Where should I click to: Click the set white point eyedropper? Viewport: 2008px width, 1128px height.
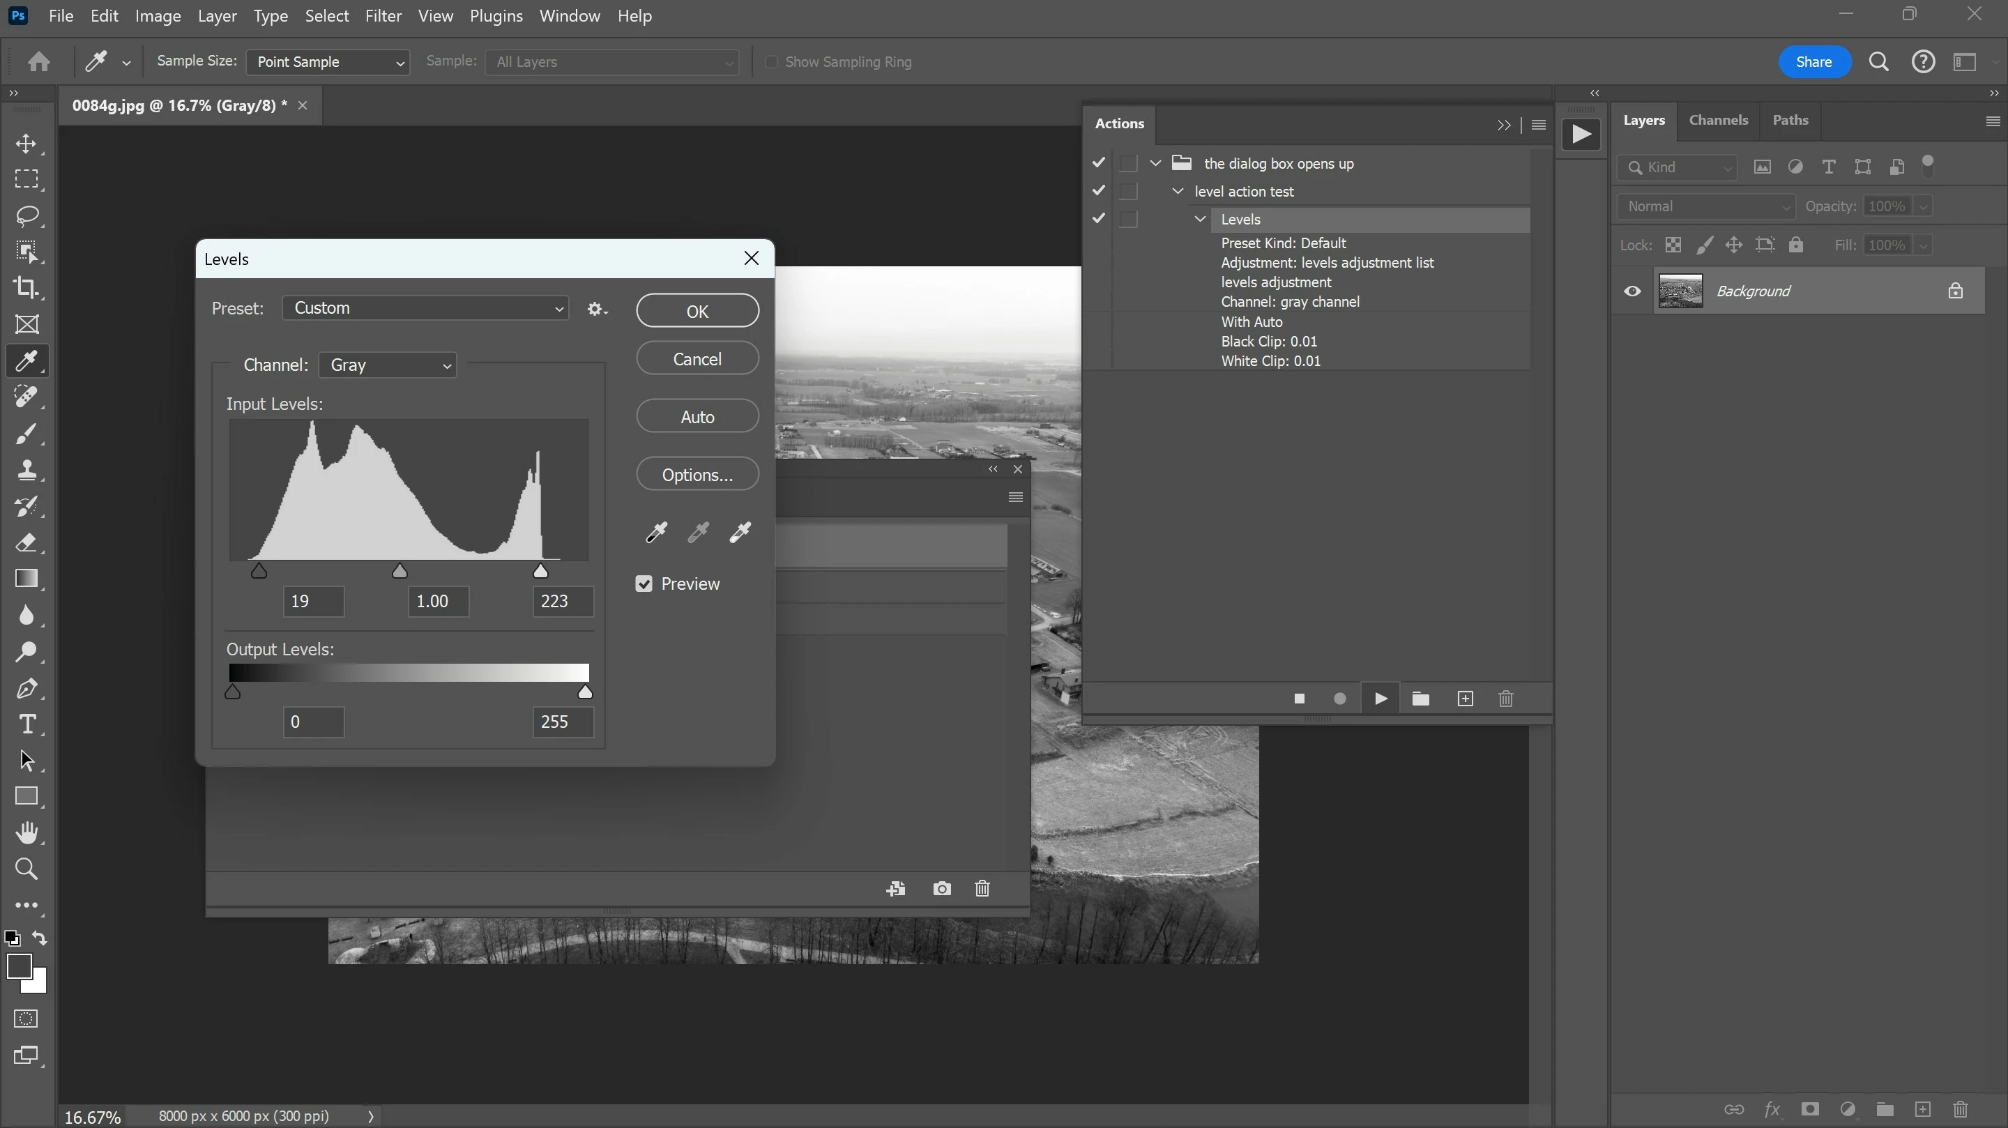739,533
